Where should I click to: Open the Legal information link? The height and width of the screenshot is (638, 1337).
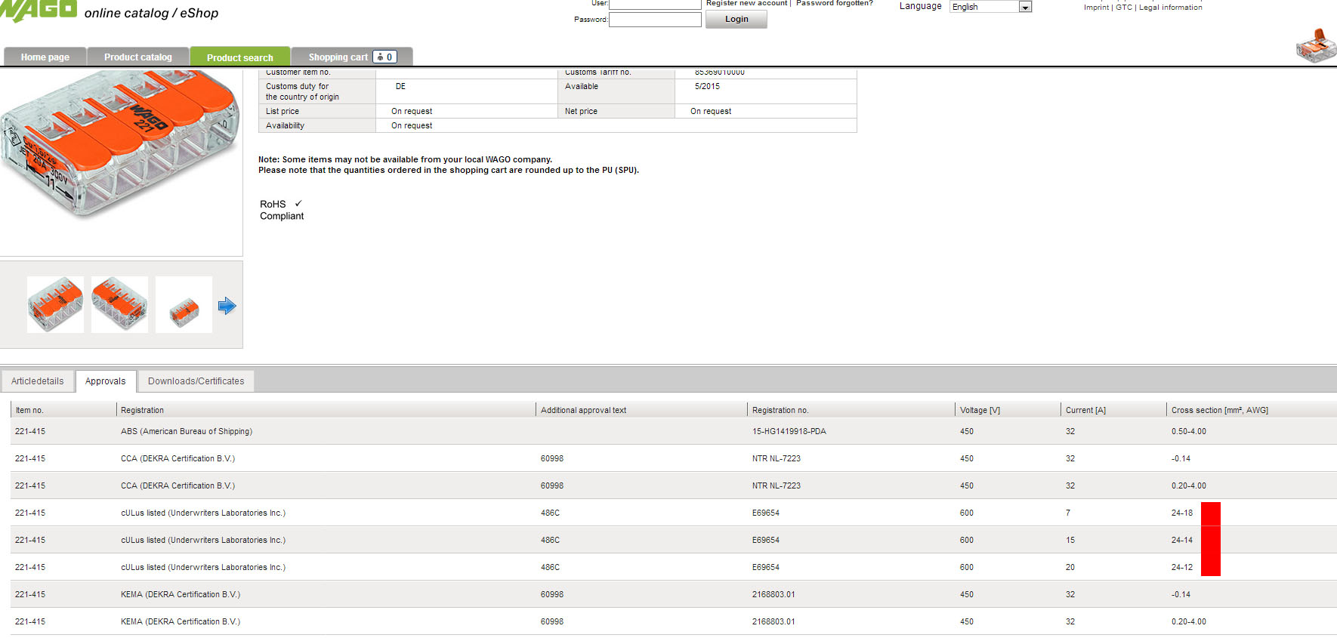click(1170, 7)
